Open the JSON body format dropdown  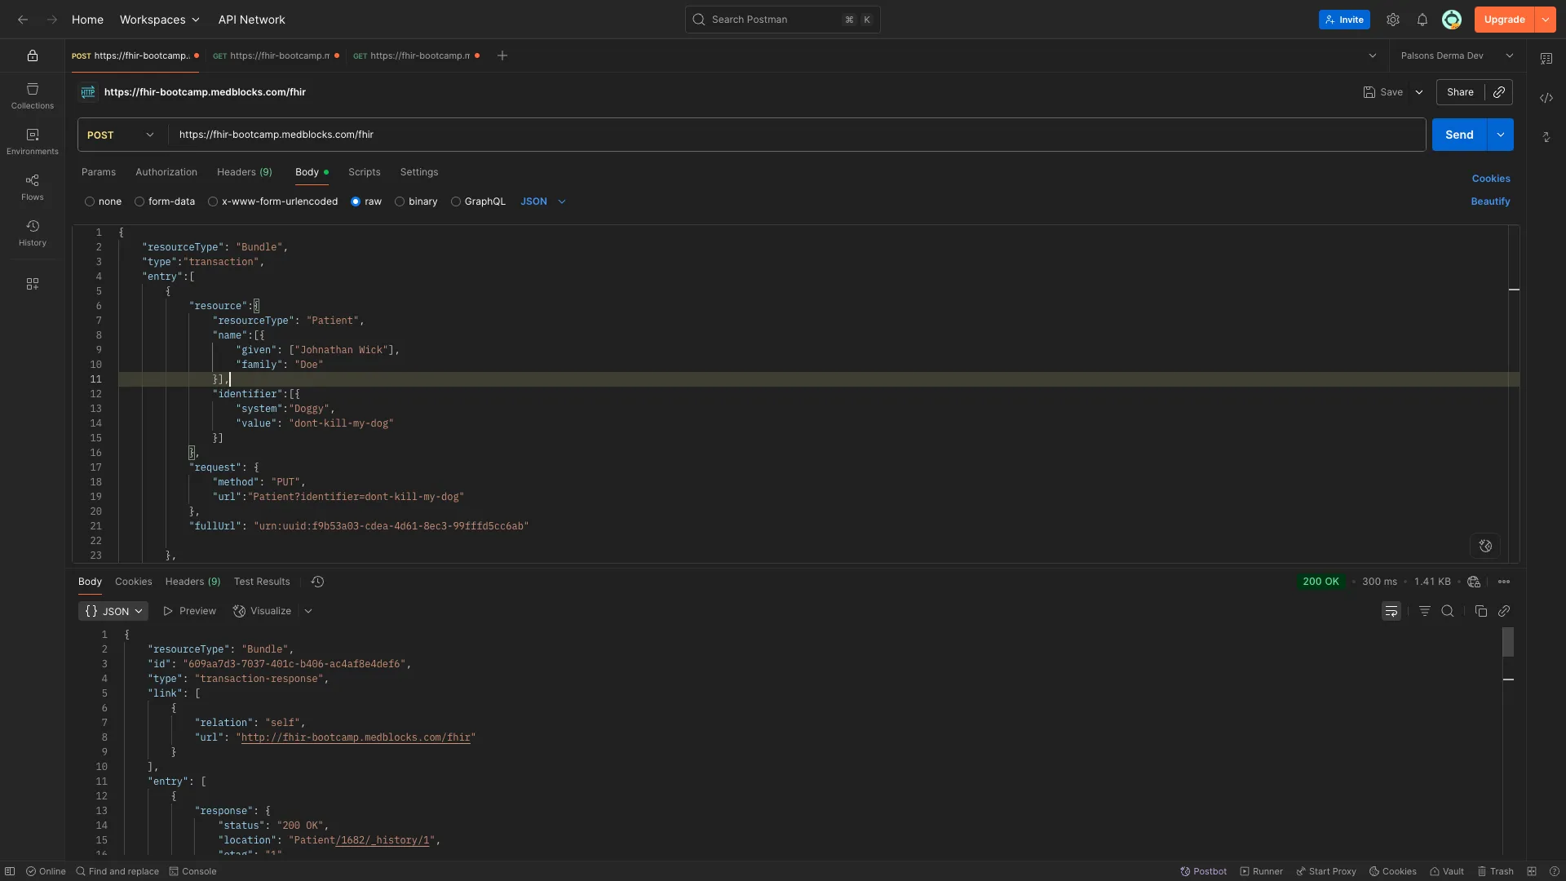click(x=542, y=201)
